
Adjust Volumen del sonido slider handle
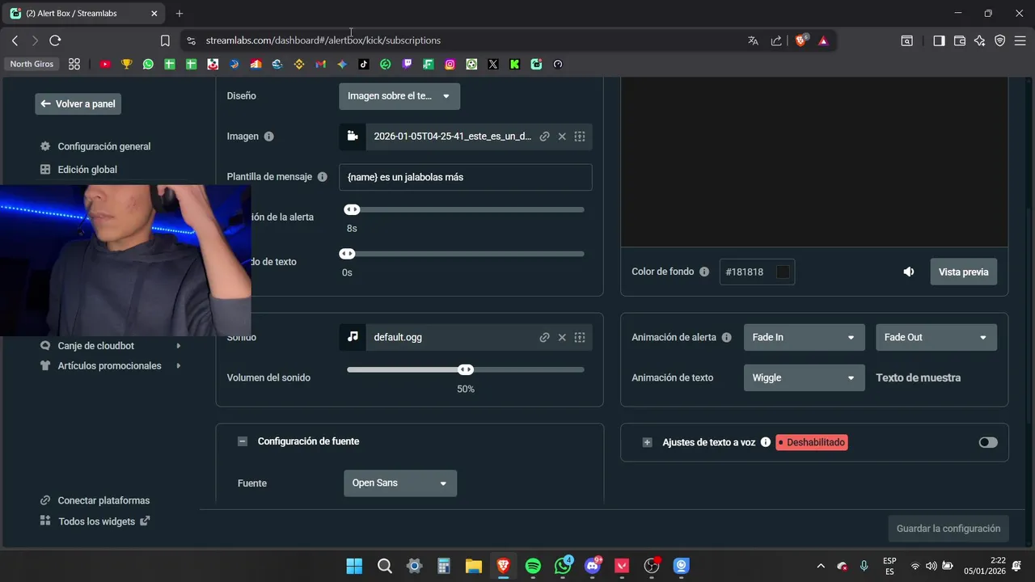coord(466,369)
